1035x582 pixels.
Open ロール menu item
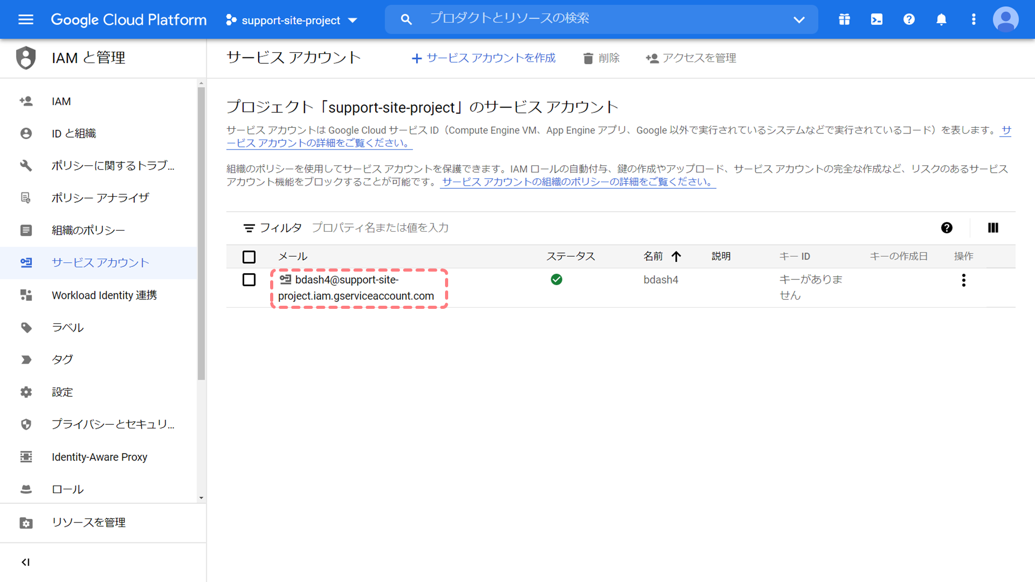point(98,489)
